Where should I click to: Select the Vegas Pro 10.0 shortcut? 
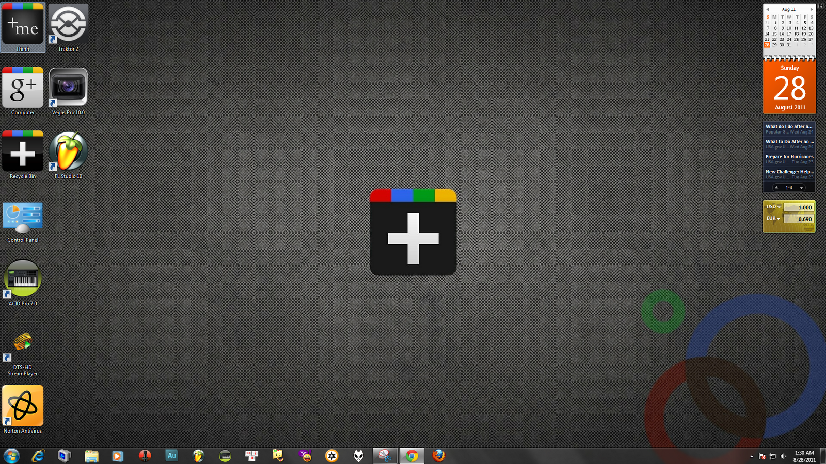pos(68,91)
